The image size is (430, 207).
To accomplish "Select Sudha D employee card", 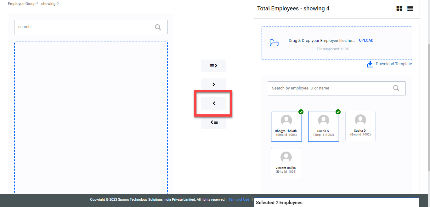I will click(360, 126).
